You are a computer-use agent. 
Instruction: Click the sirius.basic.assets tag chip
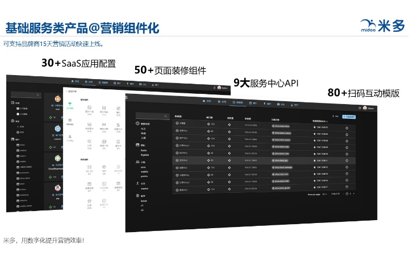(x=281, y=140)
